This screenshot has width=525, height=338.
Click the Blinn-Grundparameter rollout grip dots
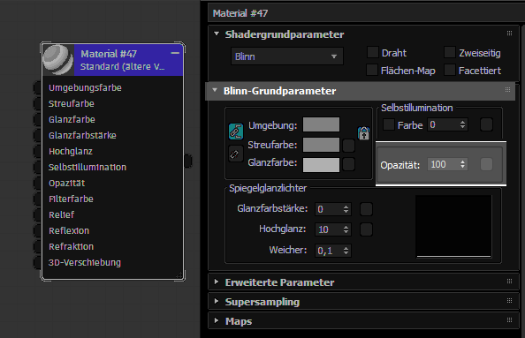click(507, 90)
